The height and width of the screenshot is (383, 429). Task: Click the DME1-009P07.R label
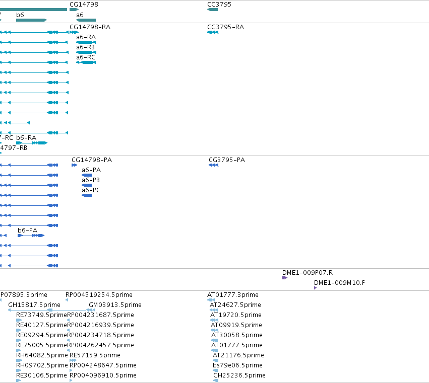(x=308, y=273)
